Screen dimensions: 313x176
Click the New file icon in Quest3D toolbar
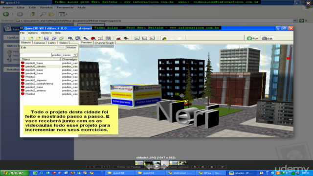[23, 38]
